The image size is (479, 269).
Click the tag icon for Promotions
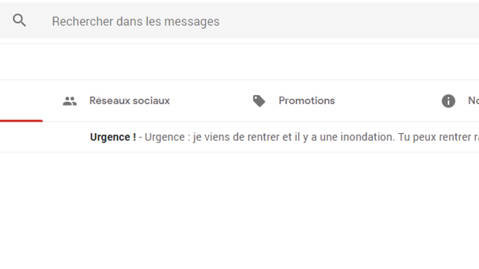point(259,101)
